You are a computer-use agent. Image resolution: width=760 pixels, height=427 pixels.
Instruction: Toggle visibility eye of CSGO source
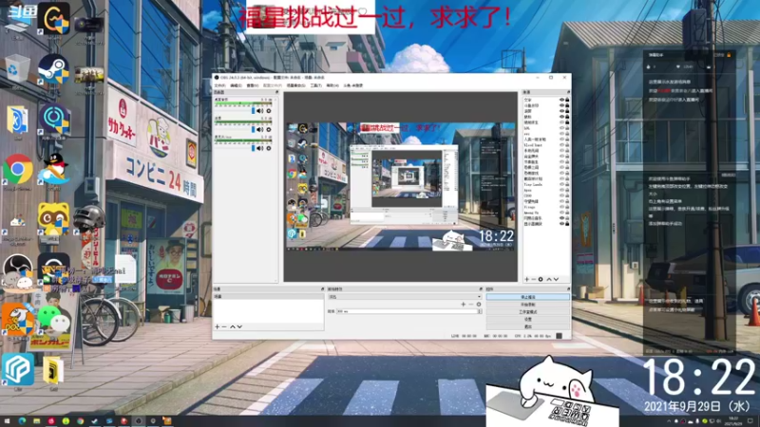click(561, 195)
